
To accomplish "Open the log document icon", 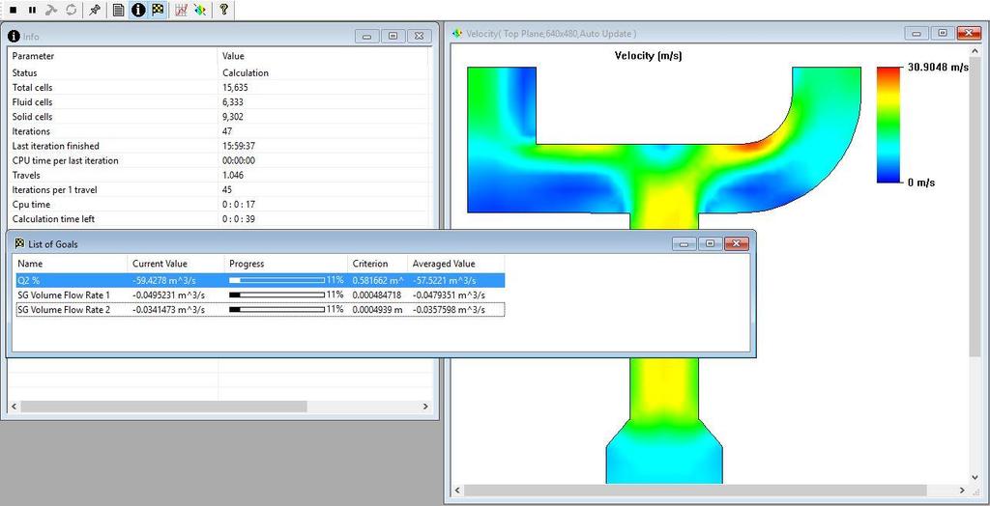I will click(x=118, y=10).
